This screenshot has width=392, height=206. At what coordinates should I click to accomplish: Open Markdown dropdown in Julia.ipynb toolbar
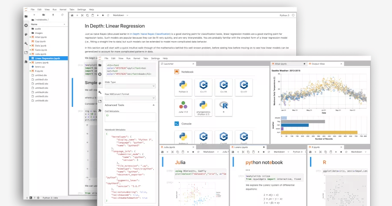click(x=211, y=152)
